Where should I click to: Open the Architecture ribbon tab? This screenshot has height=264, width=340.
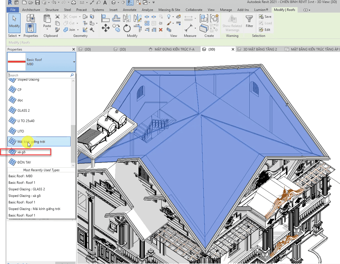(31, 10)
